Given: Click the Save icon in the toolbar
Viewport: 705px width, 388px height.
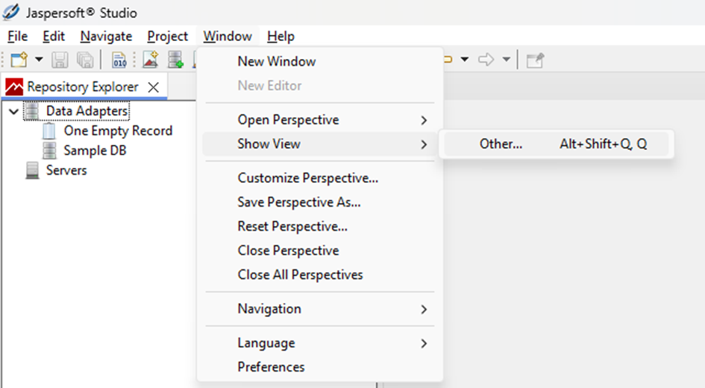Looking at the screenshot, I should (x=60, y=60).
